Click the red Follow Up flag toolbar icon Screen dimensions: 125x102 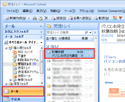coord(120,18)
